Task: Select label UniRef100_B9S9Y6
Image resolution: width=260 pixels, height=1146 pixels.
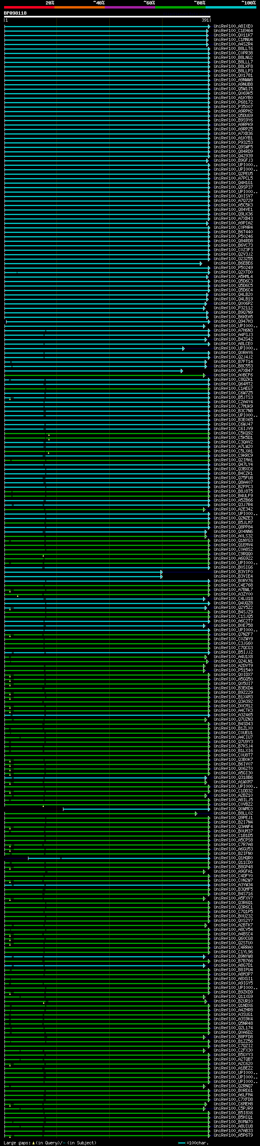Action: pyautogui.click(x=233, y=120)
